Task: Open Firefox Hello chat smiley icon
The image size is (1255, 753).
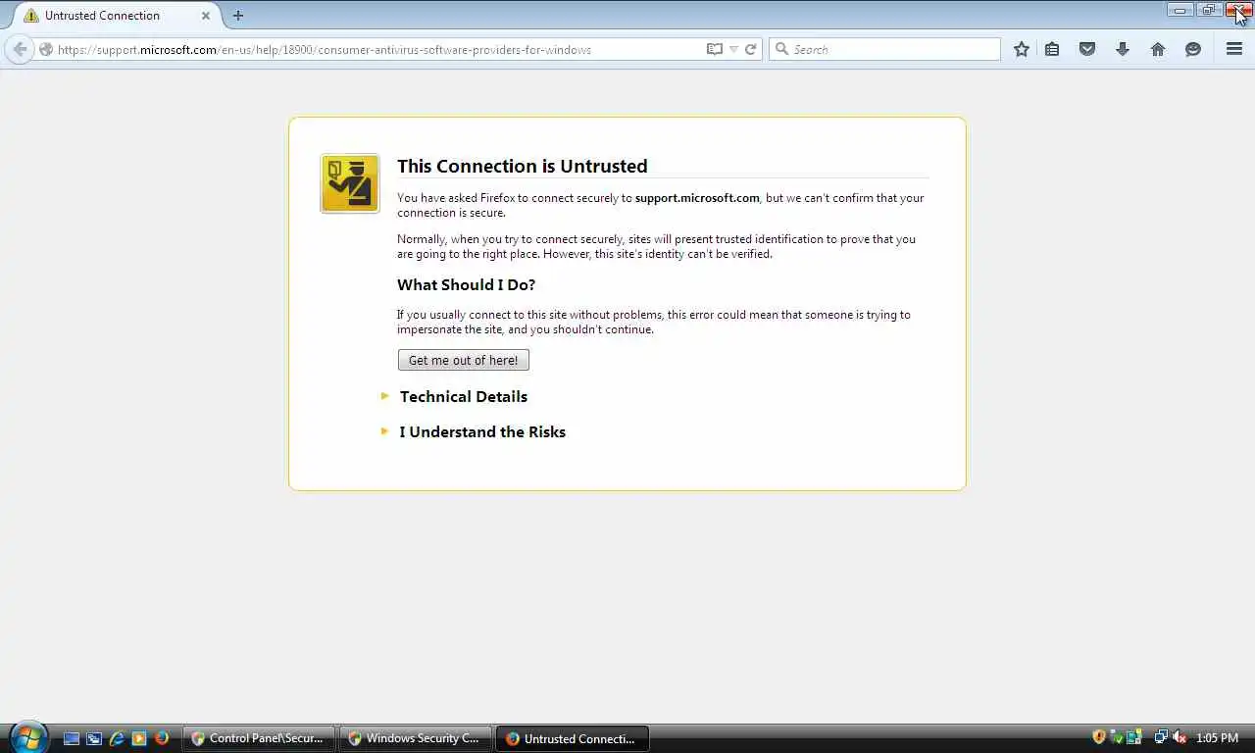Action: click(1193, 49)
